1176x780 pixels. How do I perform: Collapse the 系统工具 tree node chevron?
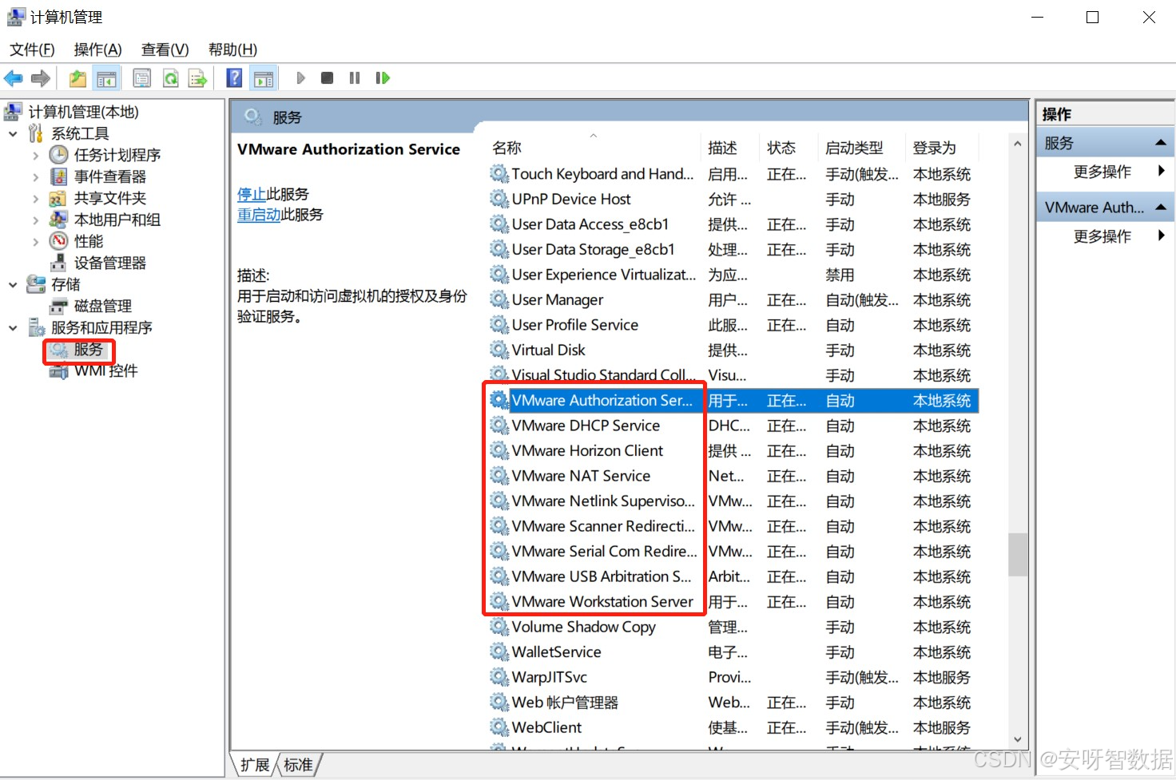[x=13, y=133]
